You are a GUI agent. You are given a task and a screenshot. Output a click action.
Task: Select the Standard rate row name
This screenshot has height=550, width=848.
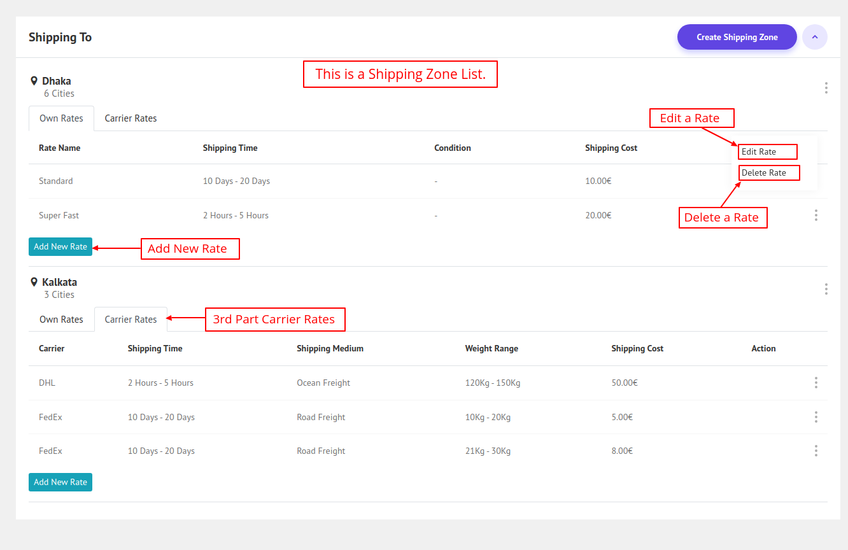coord(56,181)
